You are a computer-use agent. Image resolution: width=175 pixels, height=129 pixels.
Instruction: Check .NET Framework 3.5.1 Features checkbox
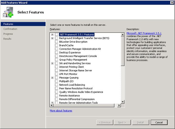56,34
